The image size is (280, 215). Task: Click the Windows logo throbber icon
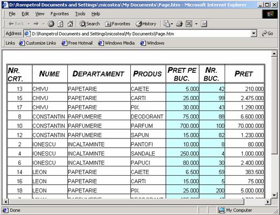tap(270, 14)
